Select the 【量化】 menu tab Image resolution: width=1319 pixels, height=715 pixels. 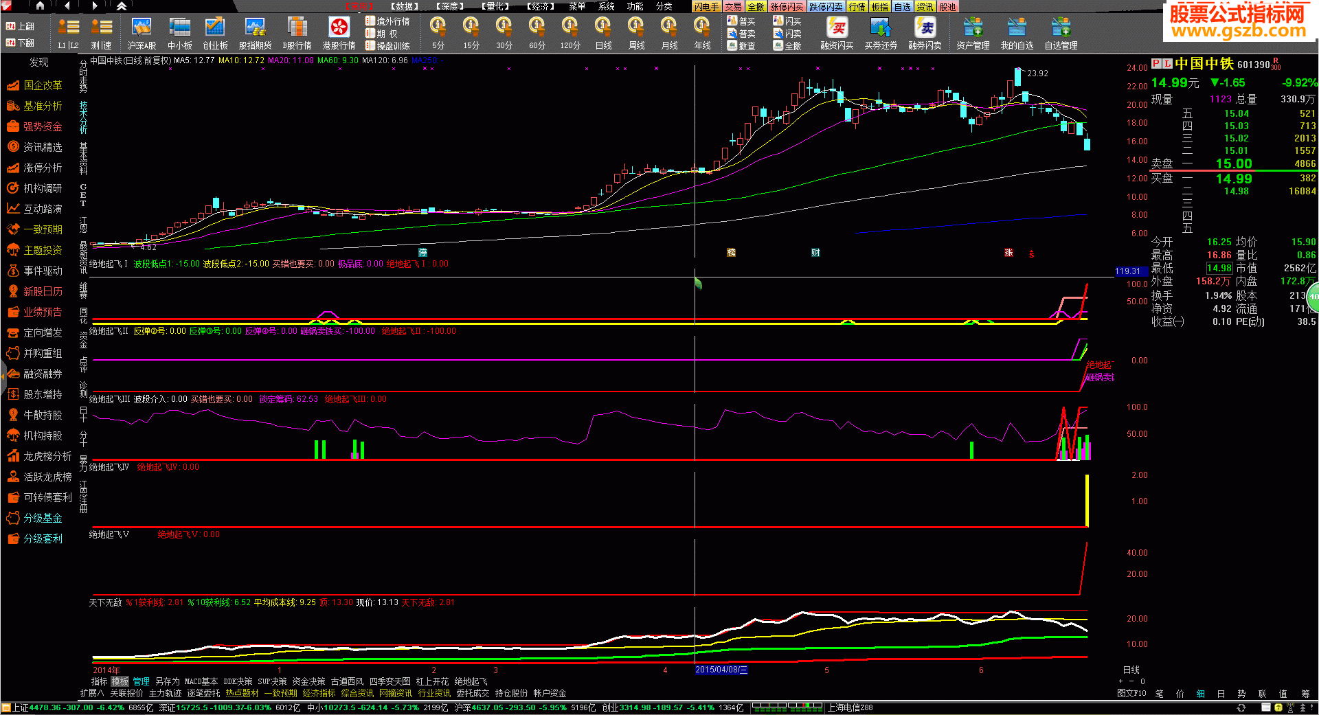click(495, 6)
